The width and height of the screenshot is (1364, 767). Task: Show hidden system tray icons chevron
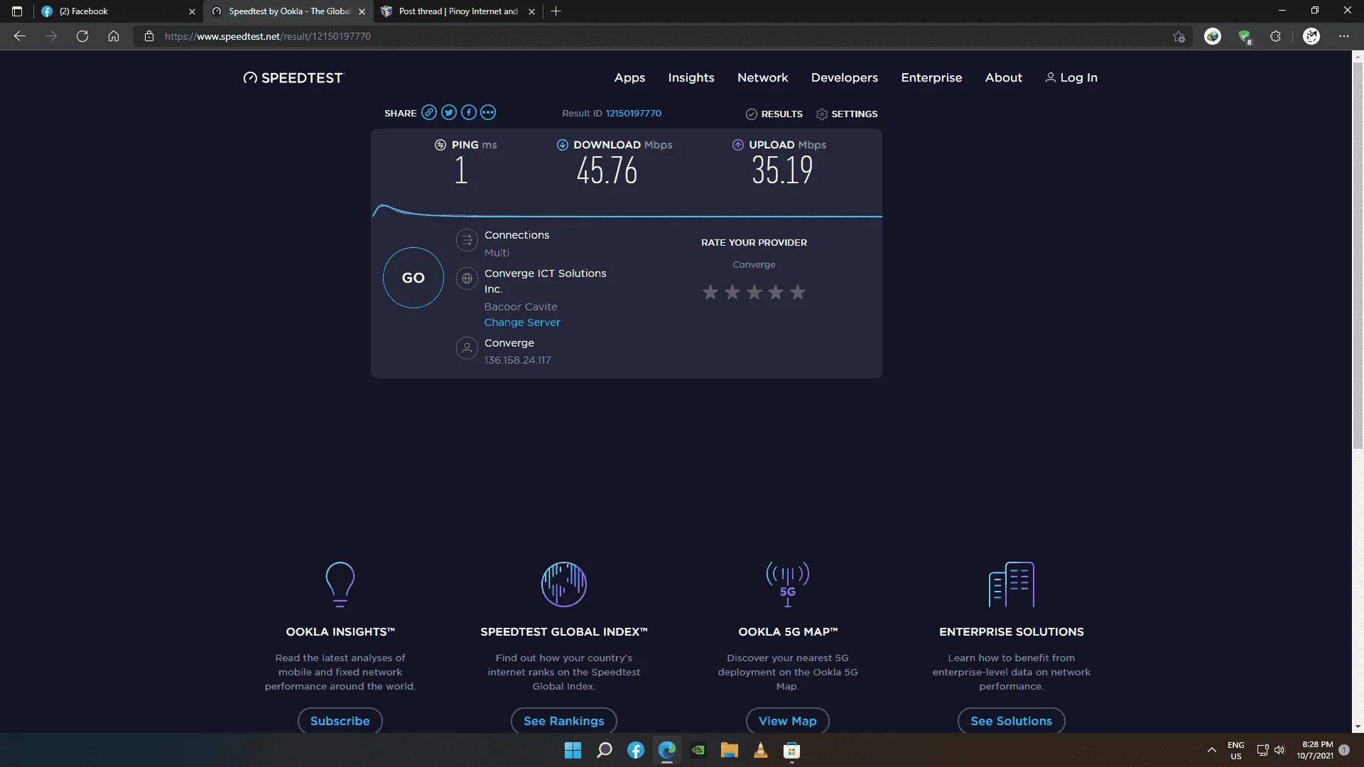[x=1211, y=750]
